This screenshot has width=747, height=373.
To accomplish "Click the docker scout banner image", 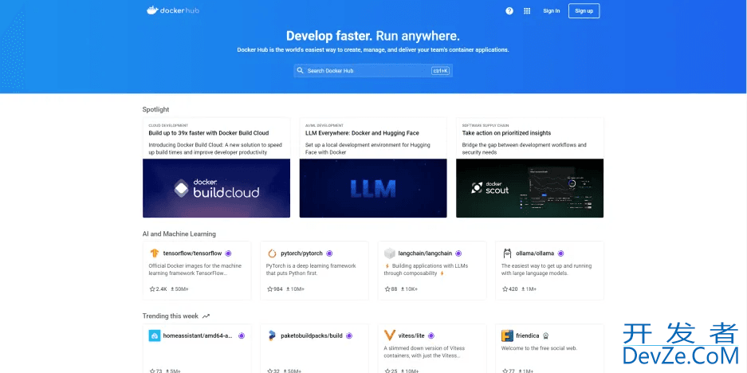I will click(530, 188).
